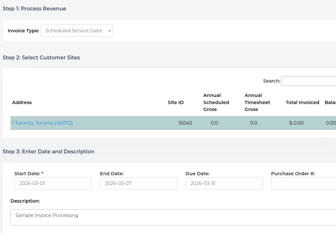Sort the table by Site ID
336x233 pixels.
point(176,102)
